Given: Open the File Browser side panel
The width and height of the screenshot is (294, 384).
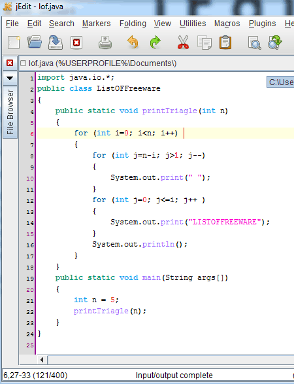Looking at the screenshot, I should coord(10,112).
